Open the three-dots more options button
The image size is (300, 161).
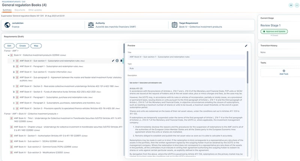click(297, 5)
